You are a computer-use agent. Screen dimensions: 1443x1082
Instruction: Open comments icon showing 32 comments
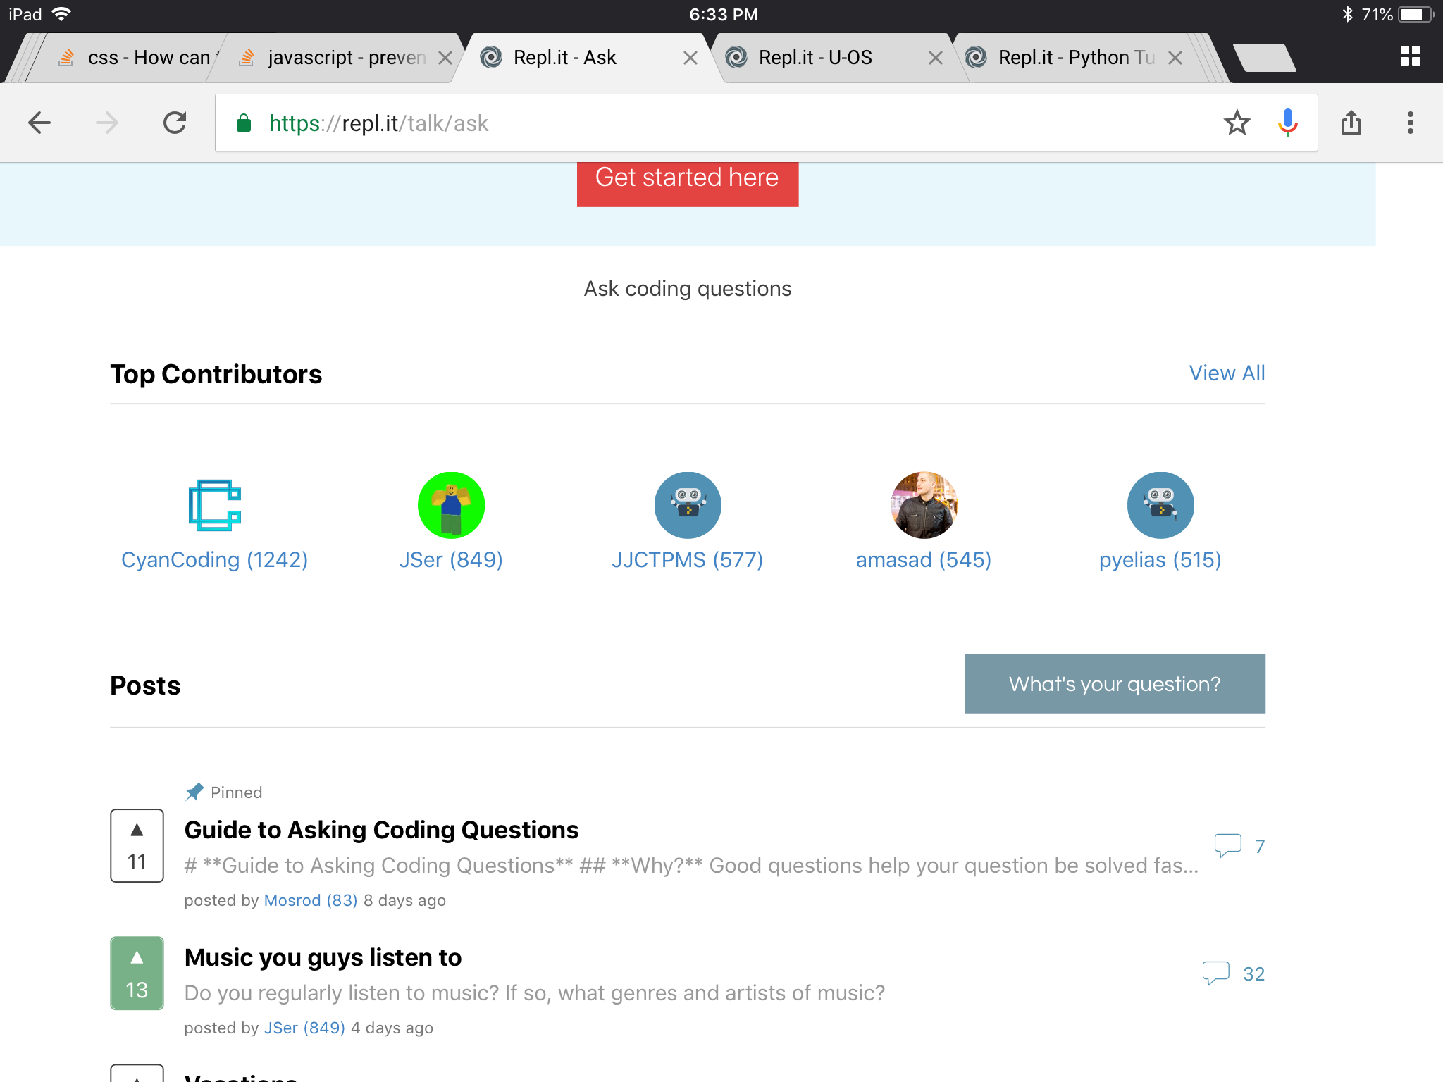(x=1215, y=973)
